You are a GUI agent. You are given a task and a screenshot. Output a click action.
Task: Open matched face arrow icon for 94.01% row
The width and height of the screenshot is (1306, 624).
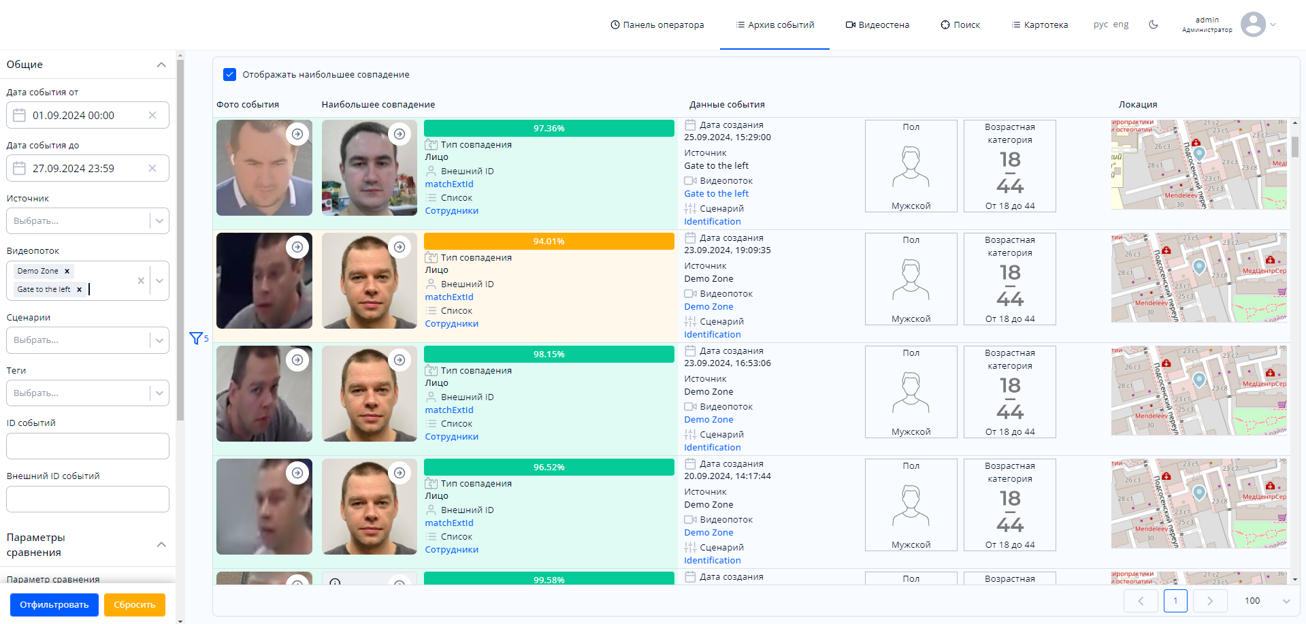pos(399,247)
